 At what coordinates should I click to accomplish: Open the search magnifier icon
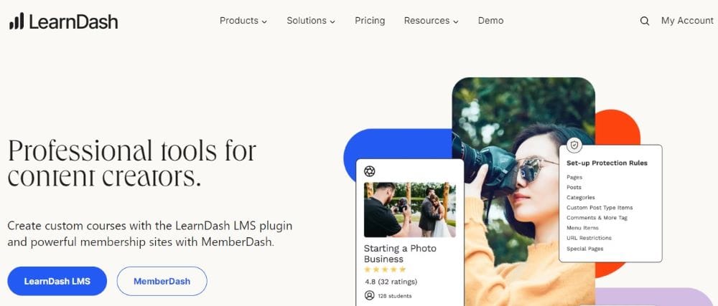644,21
